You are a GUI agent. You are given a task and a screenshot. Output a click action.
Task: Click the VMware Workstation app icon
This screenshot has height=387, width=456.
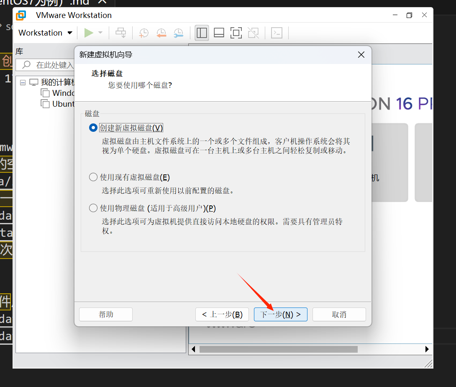coord(21,15)
